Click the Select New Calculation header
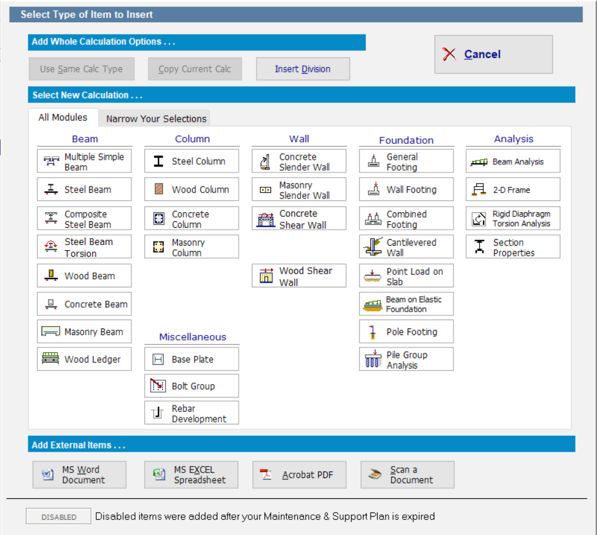 302,95
